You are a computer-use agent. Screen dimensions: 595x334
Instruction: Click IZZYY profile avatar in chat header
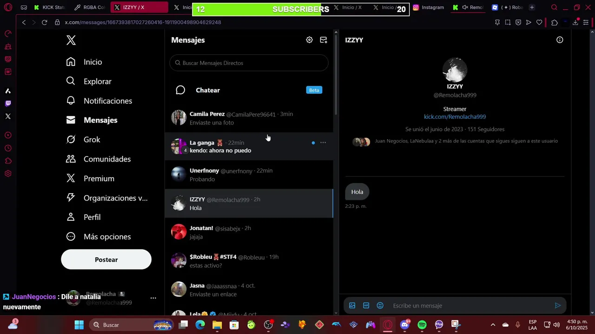pos(455,70)
